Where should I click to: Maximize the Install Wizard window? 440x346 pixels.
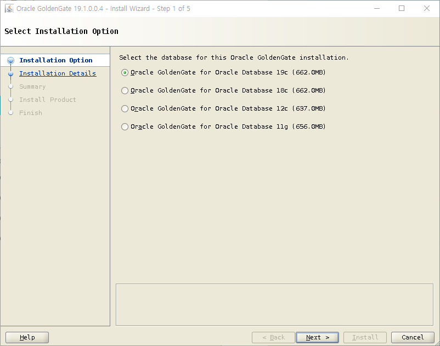[402, 8]
